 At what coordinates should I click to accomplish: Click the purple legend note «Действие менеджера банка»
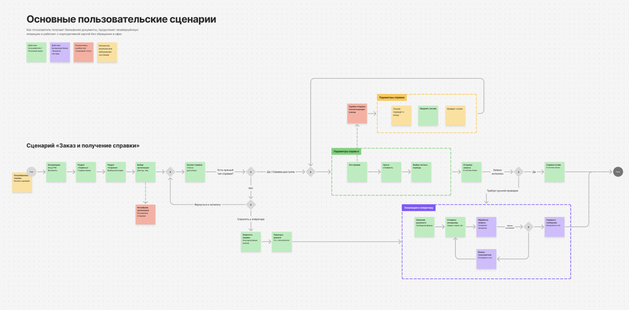[60, 52]
